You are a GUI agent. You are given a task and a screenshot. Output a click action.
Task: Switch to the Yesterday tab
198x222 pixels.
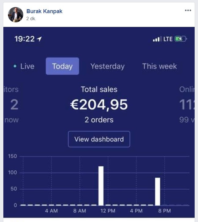tap(107, 66)
